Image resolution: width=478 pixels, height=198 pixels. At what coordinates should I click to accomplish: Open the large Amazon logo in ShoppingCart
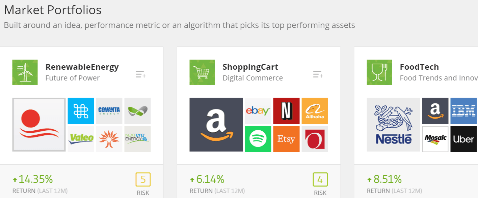[x=216, y=125]
